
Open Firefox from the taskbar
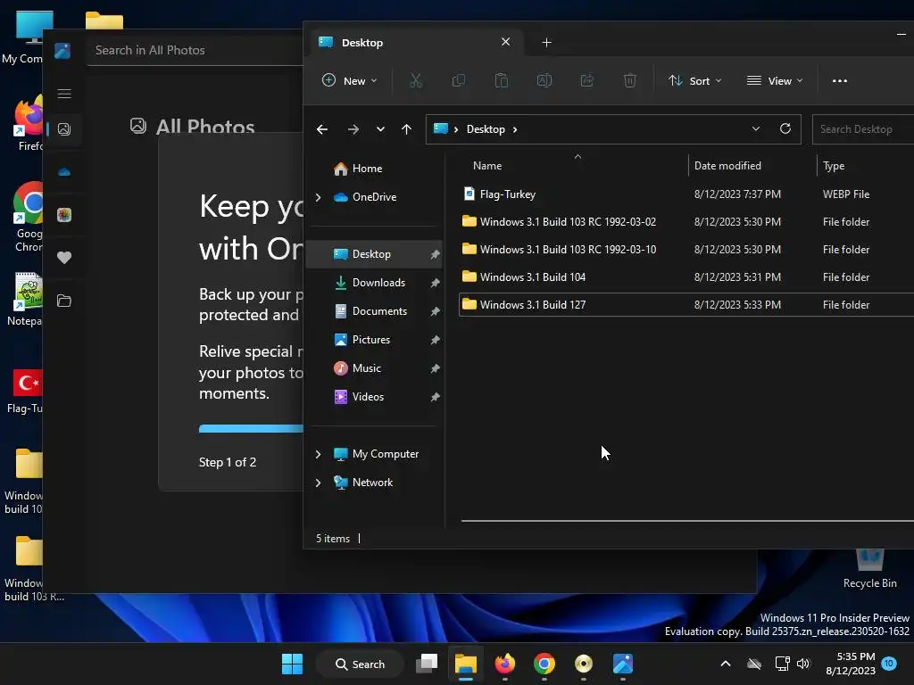click(505, 664)
